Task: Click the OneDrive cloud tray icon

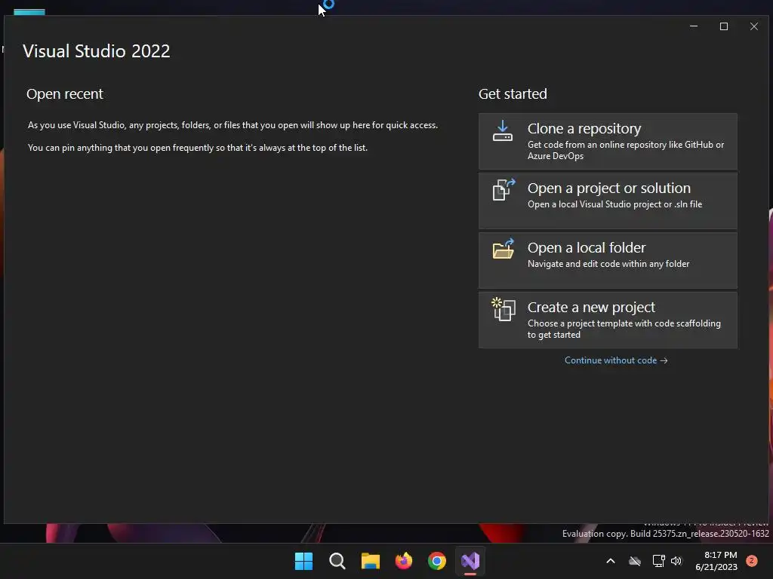Action: 634,561
